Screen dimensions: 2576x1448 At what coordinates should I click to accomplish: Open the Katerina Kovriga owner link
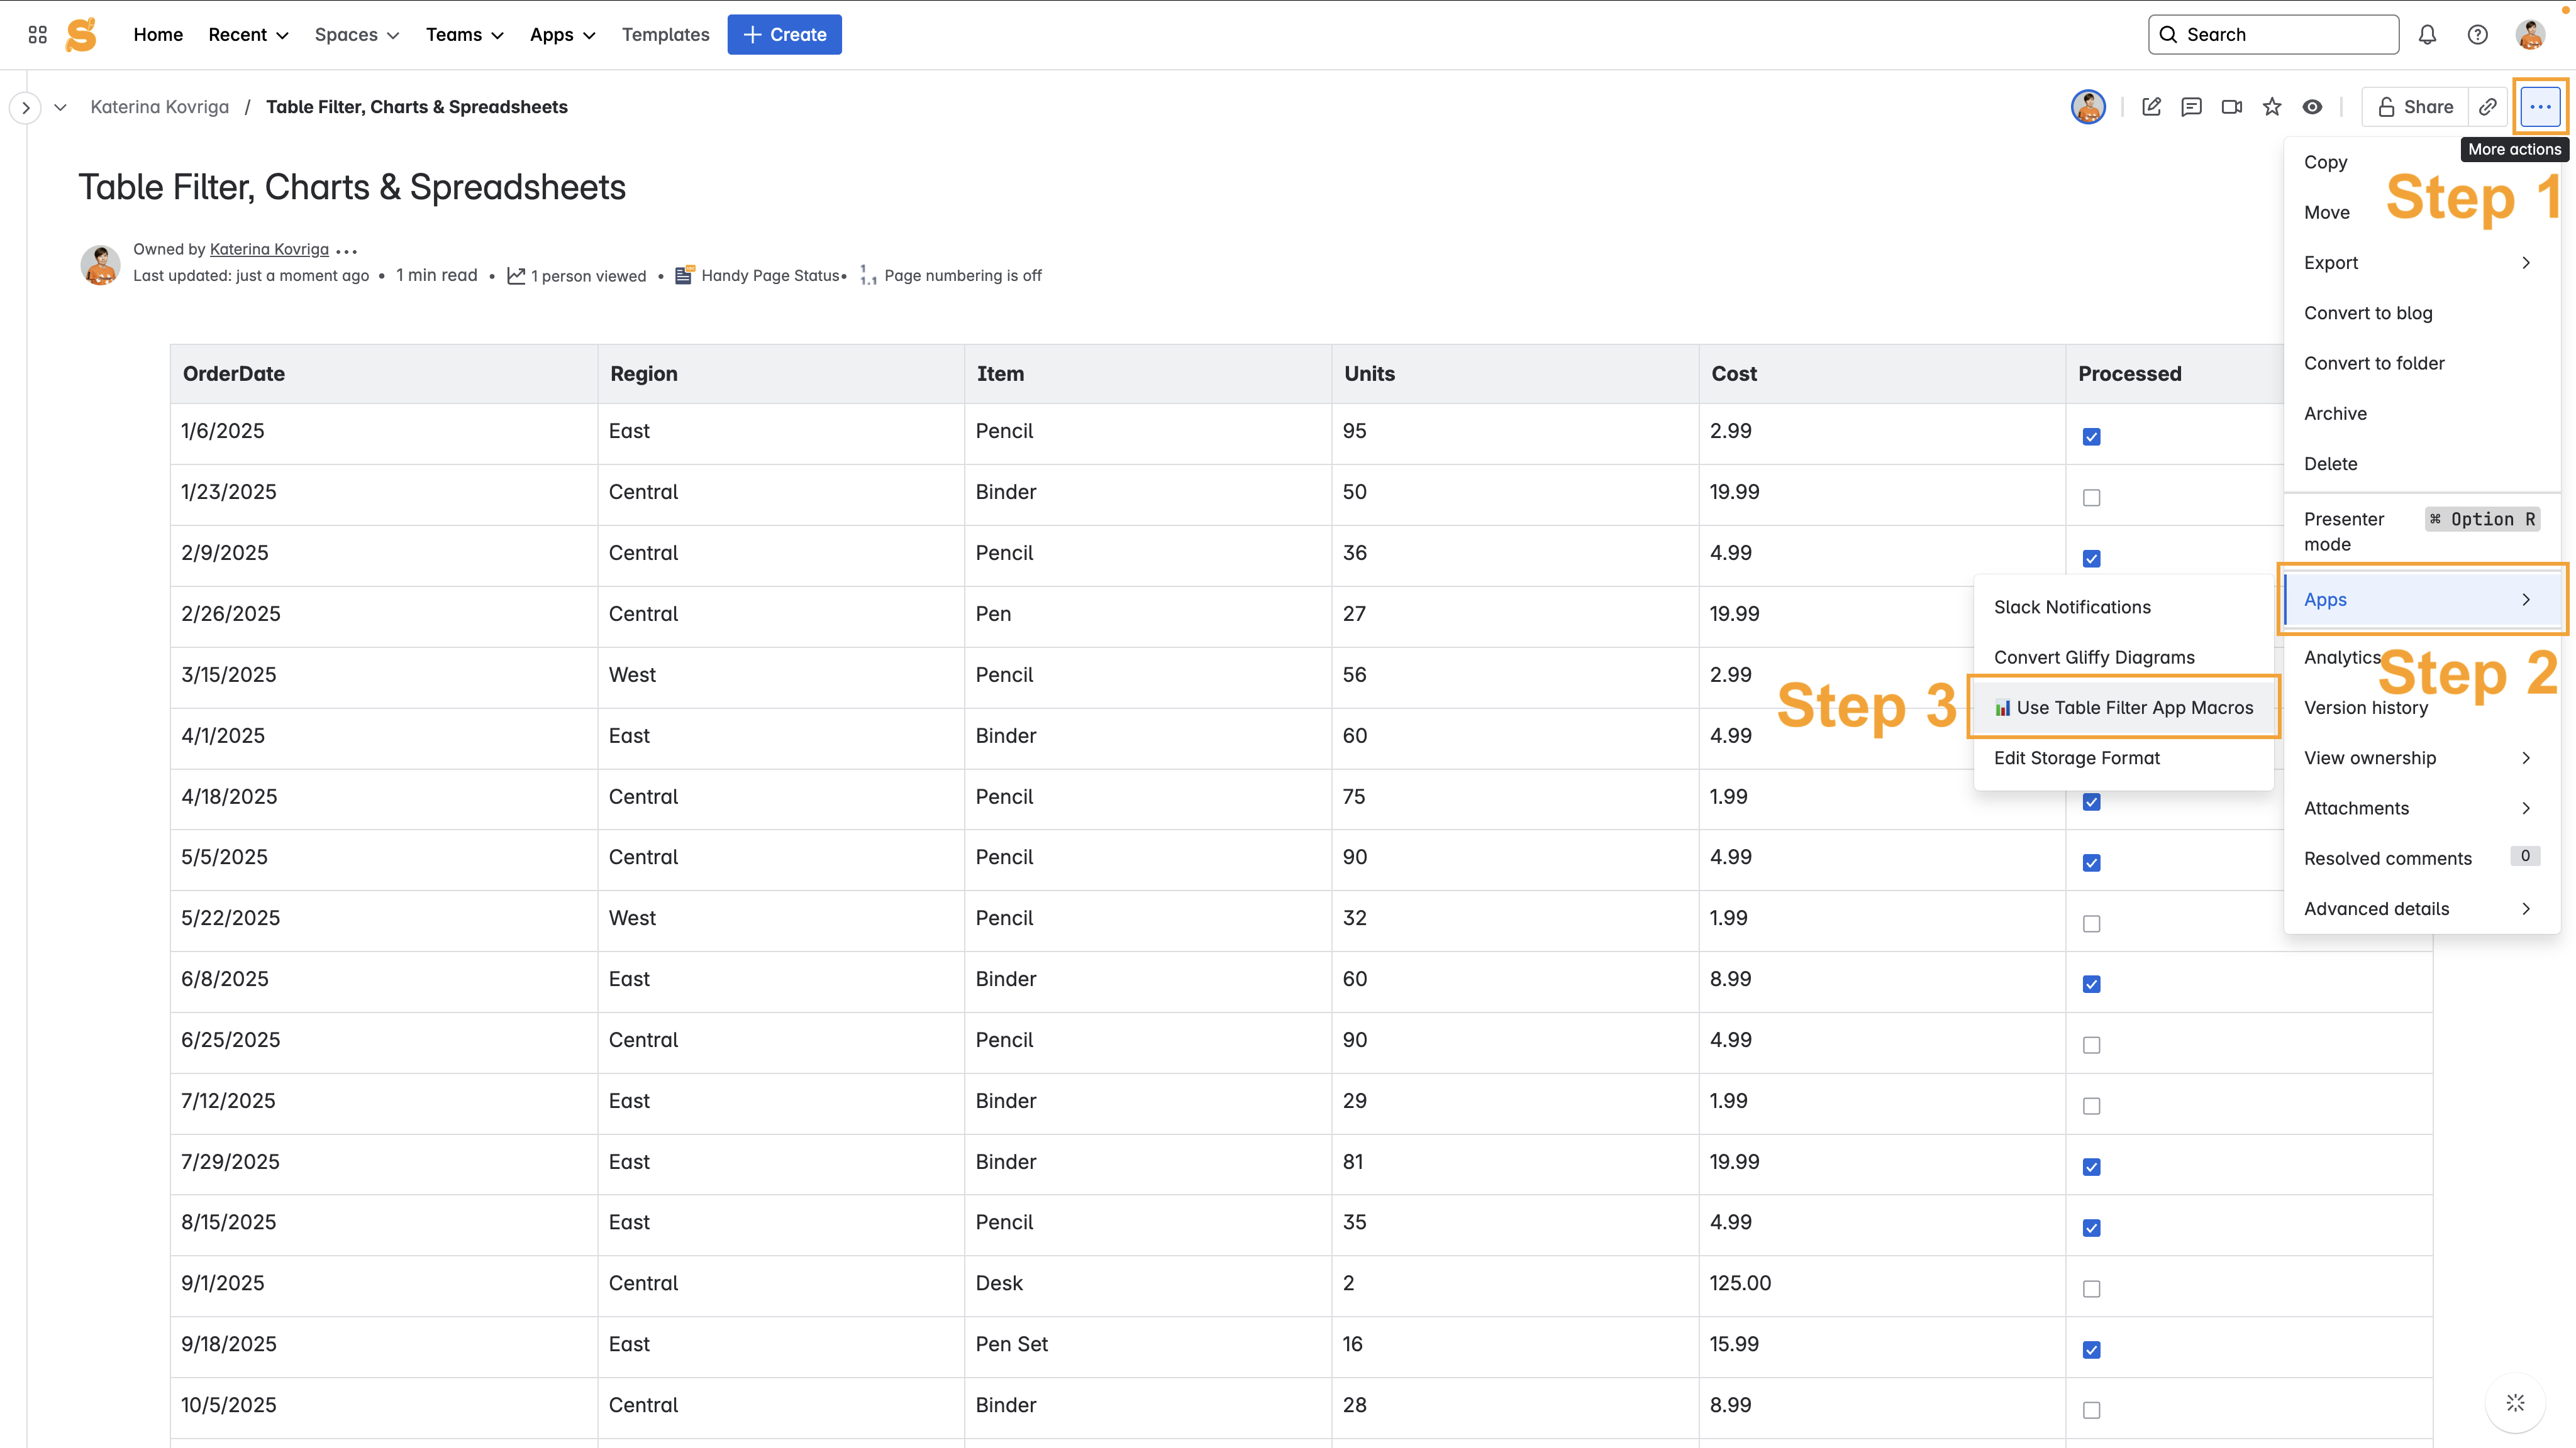269,249
